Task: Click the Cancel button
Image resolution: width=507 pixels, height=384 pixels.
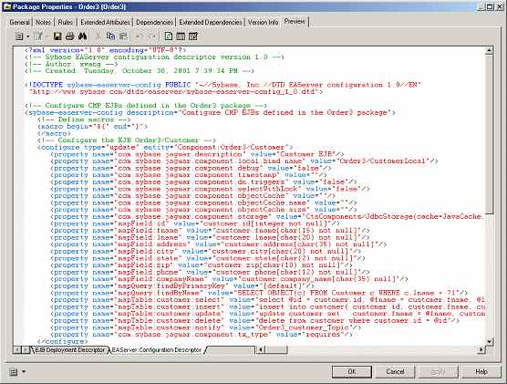Action: (395, 372)
